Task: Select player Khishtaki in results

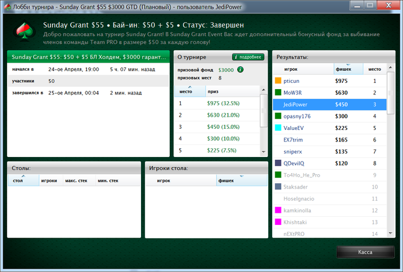Action: coord(329,222)
